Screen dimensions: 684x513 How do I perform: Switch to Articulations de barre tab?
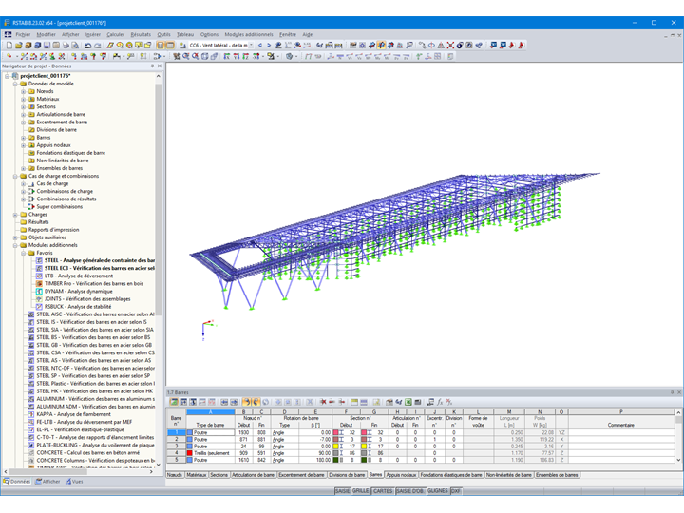coord(253,475)
